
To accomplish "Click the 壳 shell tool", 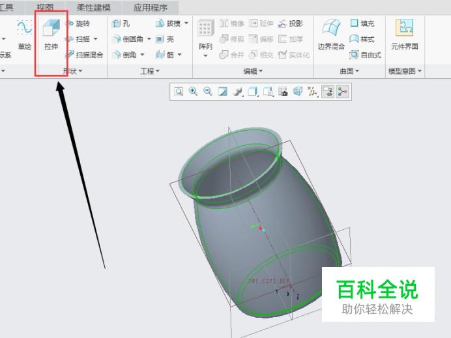I will [165, 39].
